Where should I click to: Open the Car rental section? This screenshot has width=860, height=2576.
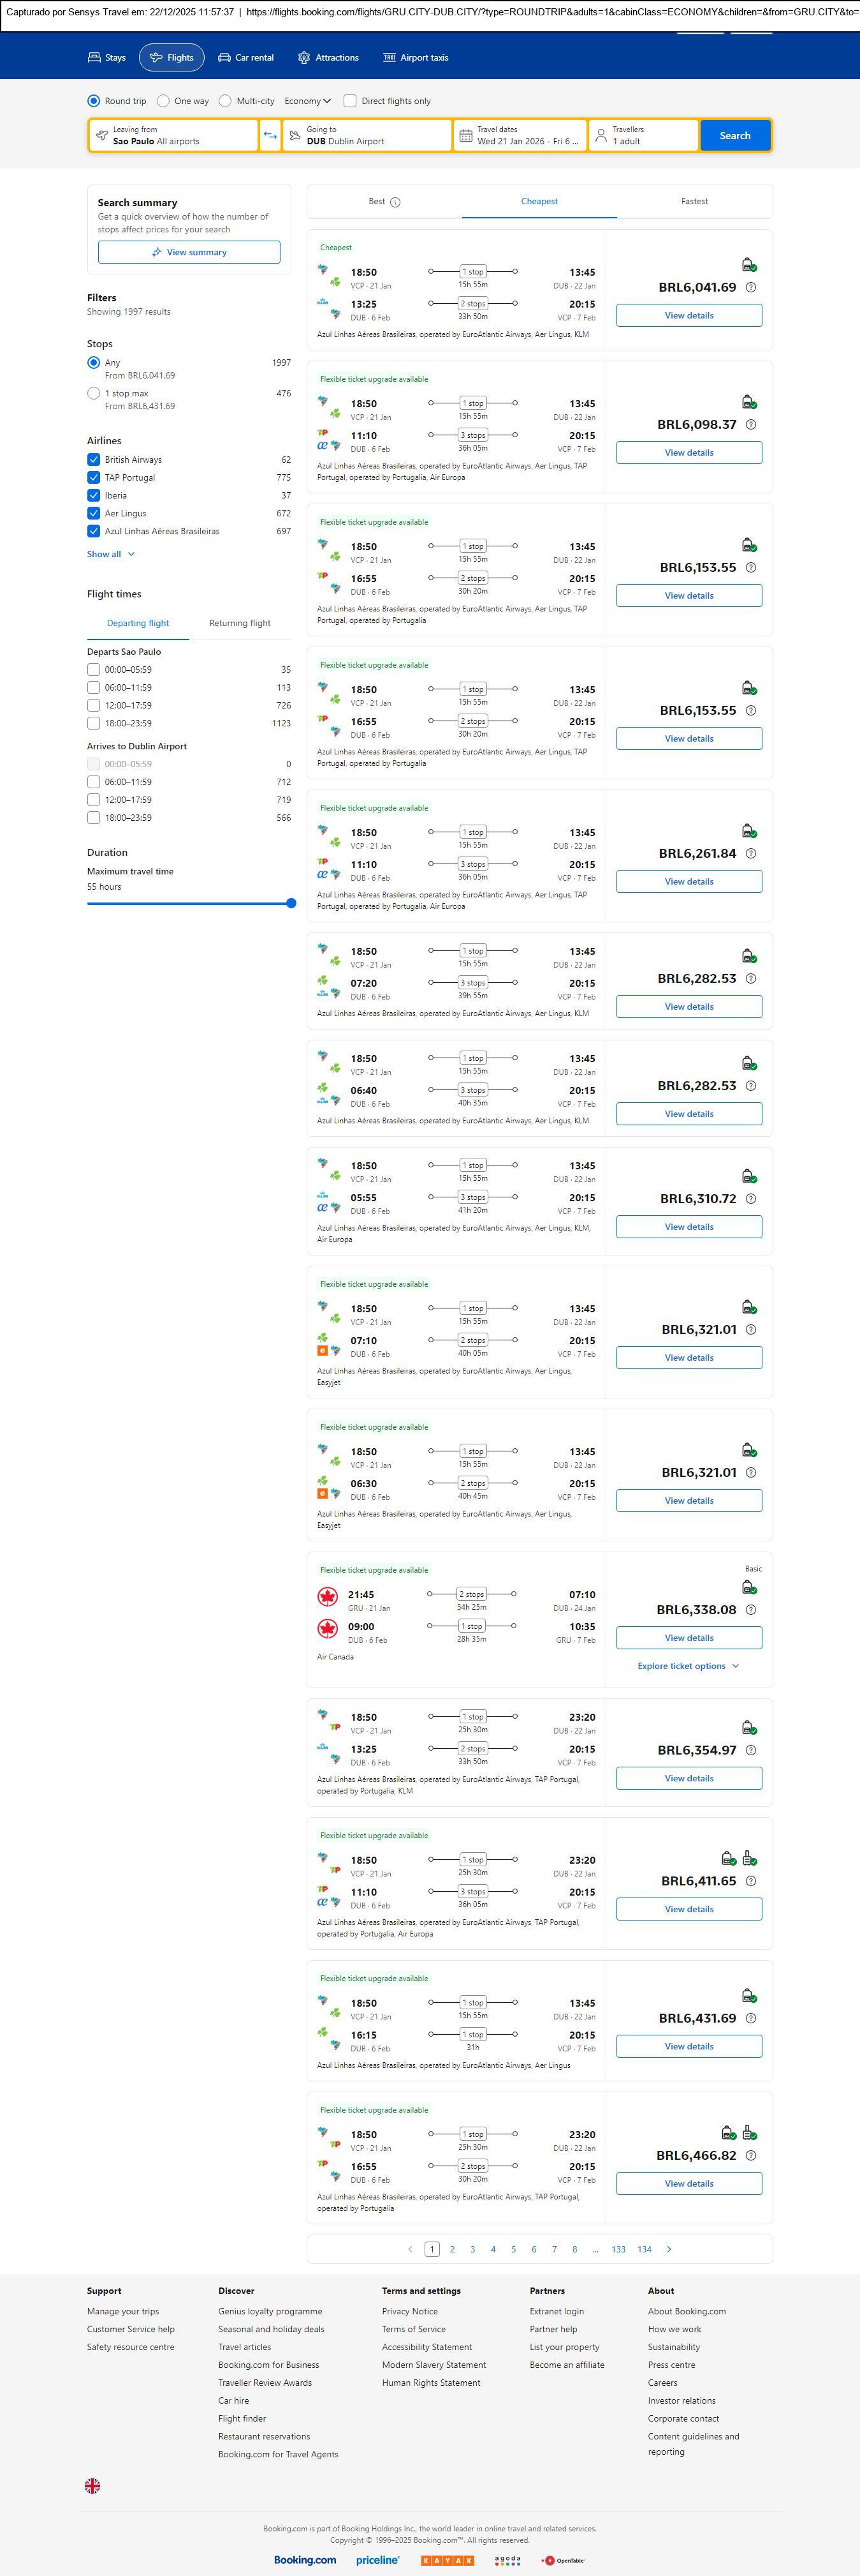coord(245,58)
